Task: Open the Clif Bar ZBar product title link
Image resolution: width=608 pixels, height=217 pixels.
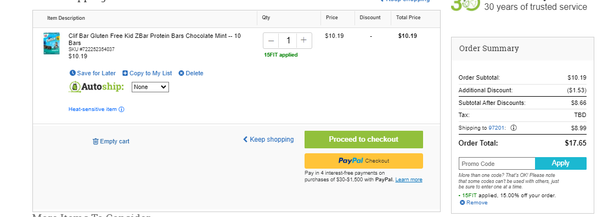Action: tap(155, 39)
